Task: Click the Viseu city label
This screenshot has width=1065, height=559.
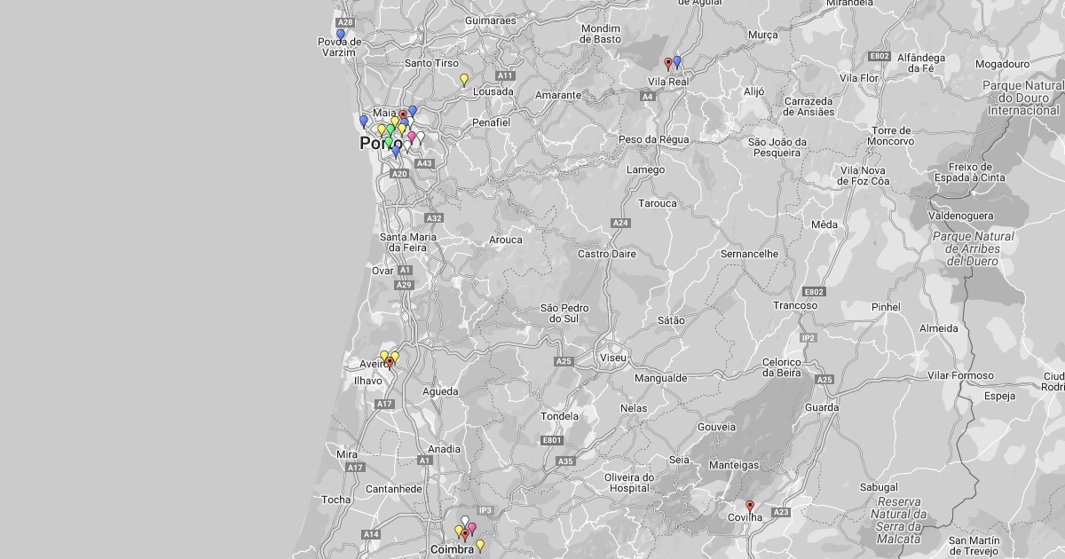Action: pos(613,358)
